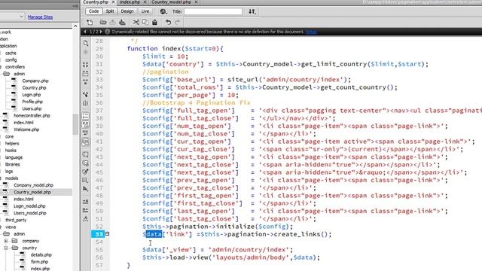482x271 pixels.
Task: Click the Manage Sites link
Action: click(40, 17)
